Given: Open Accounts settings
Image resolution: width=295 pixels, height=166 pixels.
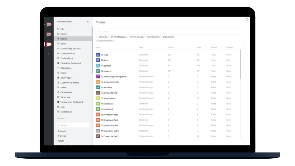Looking at the screenshot, I should (62, 131).
